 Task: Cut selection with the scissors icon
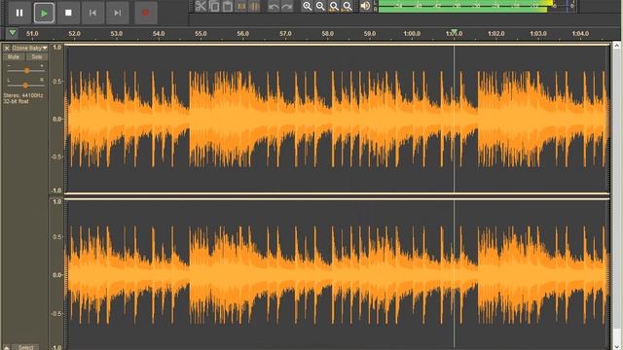tap(201, 6)
